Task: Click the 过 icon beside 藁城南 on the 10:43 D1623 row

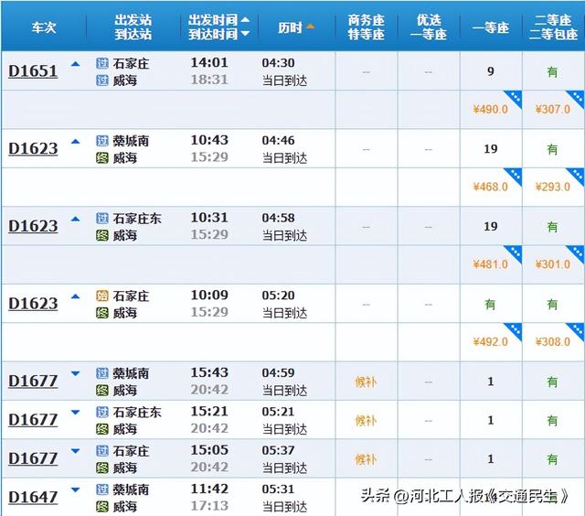Action: [x=102, y=141]
